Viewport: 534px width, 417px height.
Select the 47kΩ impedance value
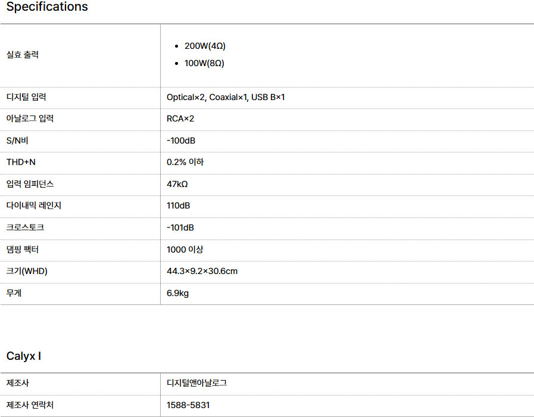coord(177,184)
